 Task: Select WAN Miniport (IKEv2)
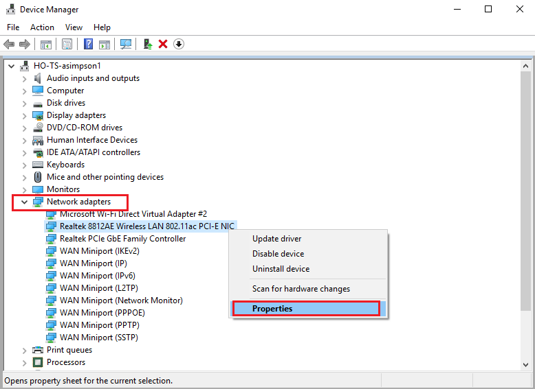pyautogui.click(x=99, y=251)
